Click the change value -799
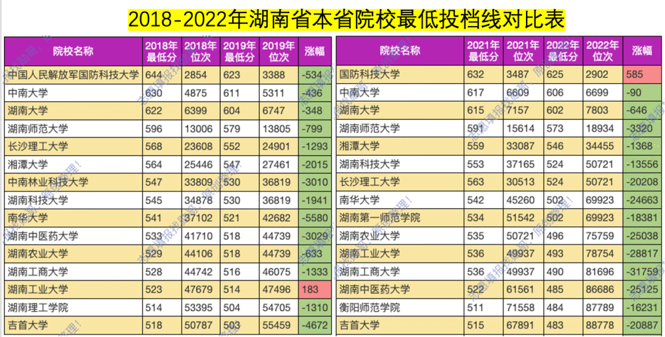 pos(315,128)
